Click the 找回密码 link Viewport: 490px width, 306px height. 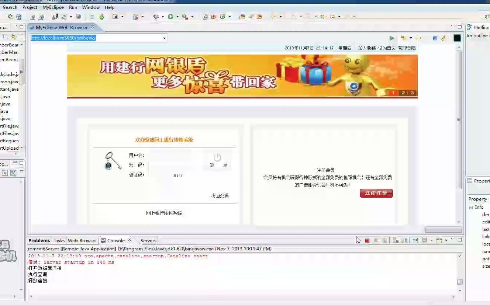point(220,196)
